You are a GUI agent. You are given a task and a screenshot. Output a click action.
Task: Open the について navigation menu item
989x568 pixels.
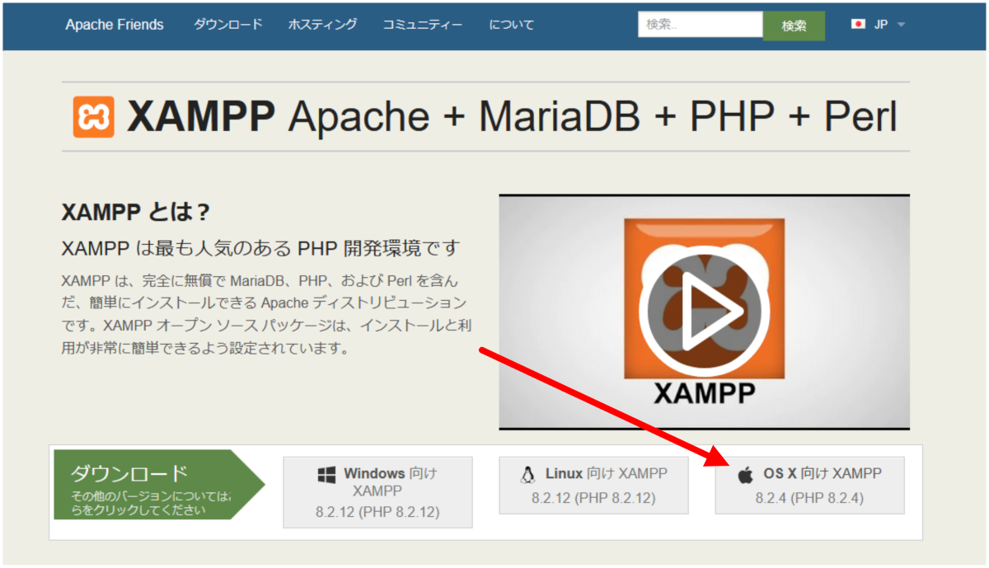pos(511,25)
